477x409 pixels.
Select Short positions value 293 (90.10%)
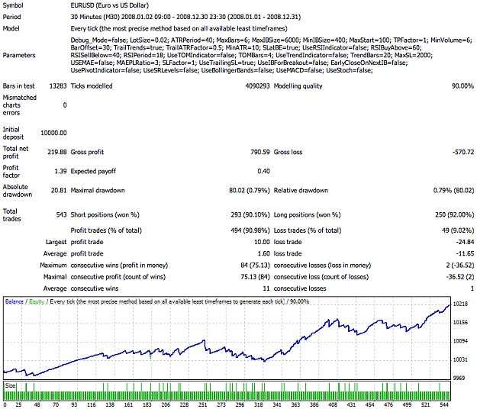tap(250, 214)
